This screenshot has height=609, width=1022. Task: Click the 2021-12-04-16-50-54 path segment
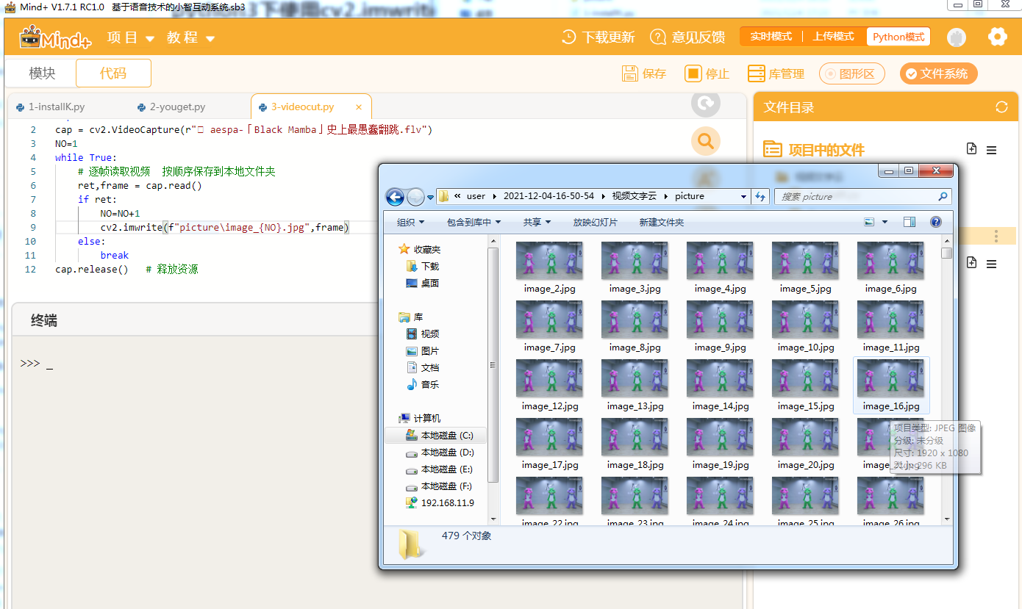(x=548, y=196)
